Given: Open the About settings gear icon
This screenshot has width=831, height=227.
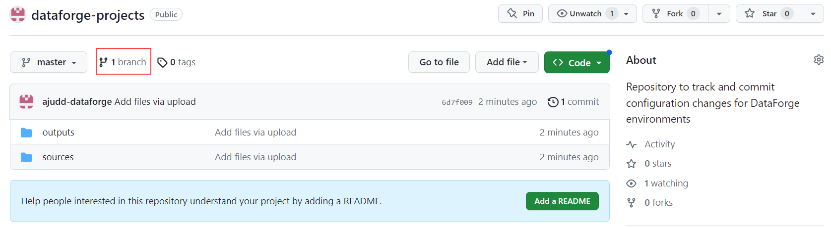Looking at the screenshot, I should tap(819, 60).
